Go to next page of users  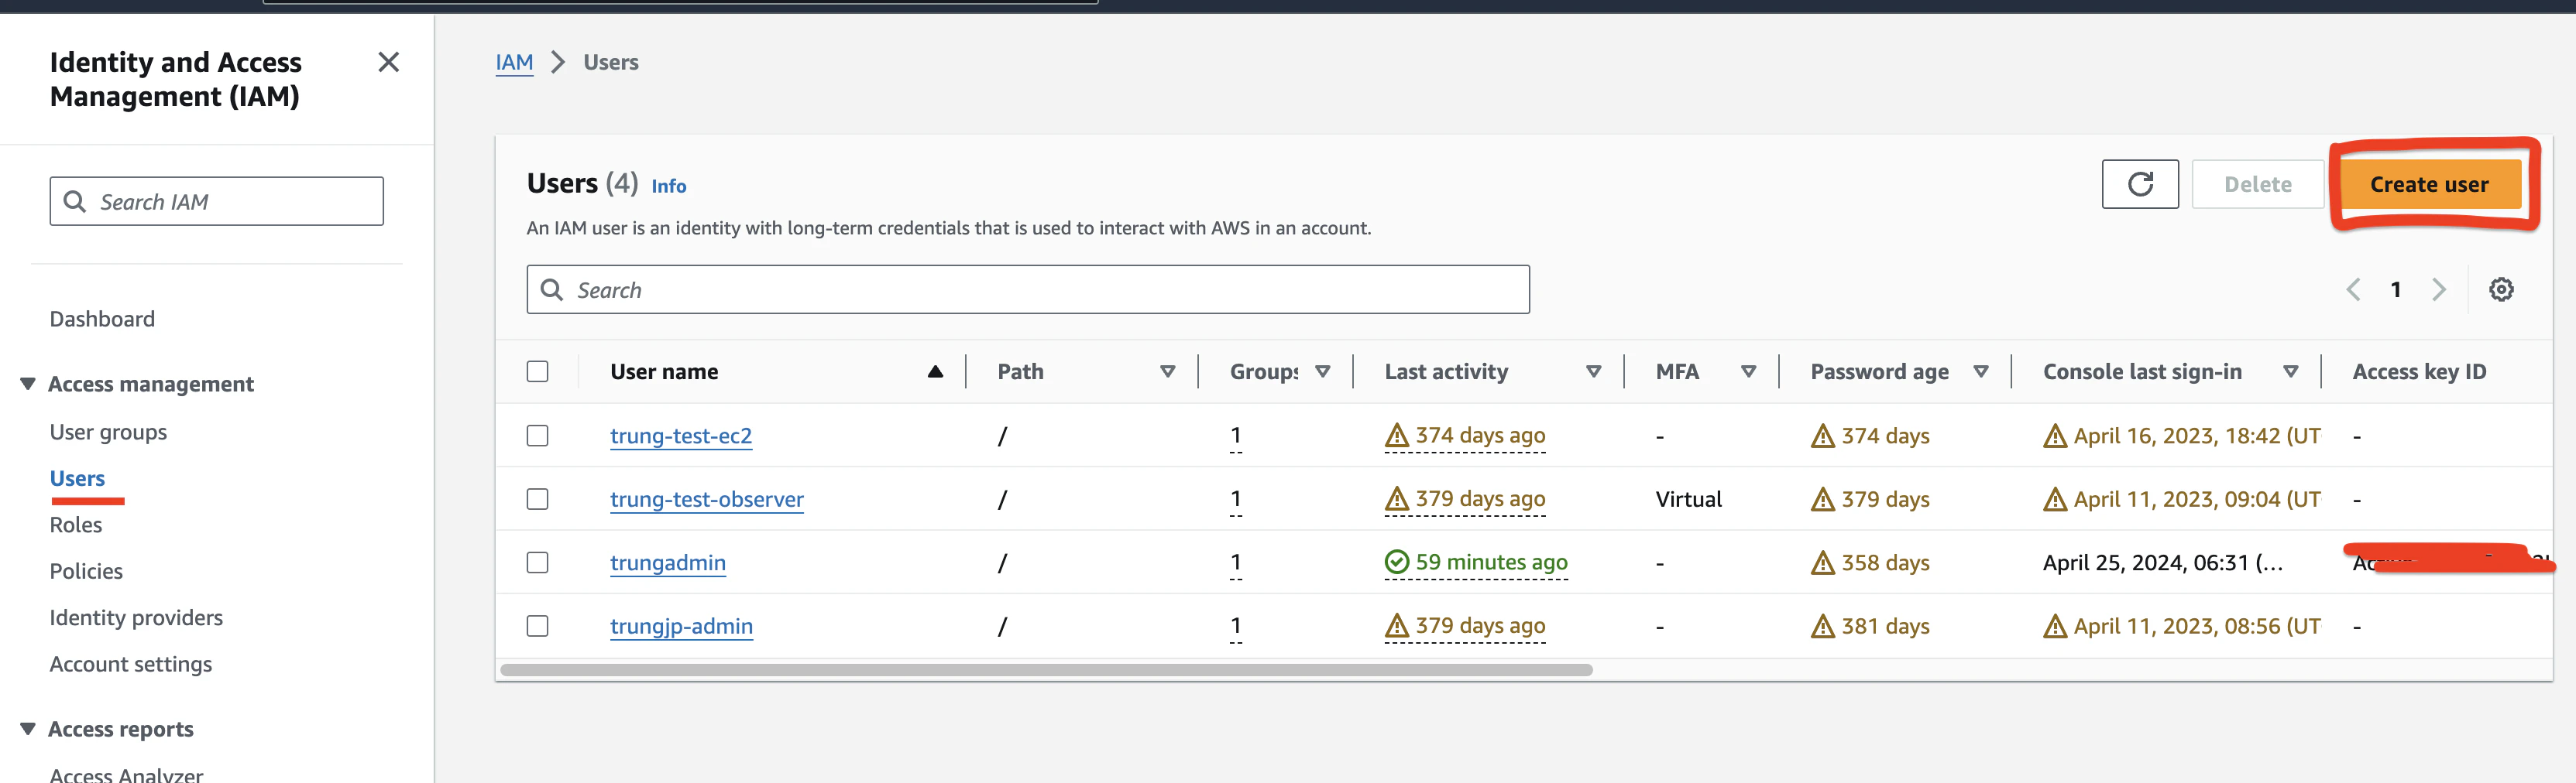2439,289
